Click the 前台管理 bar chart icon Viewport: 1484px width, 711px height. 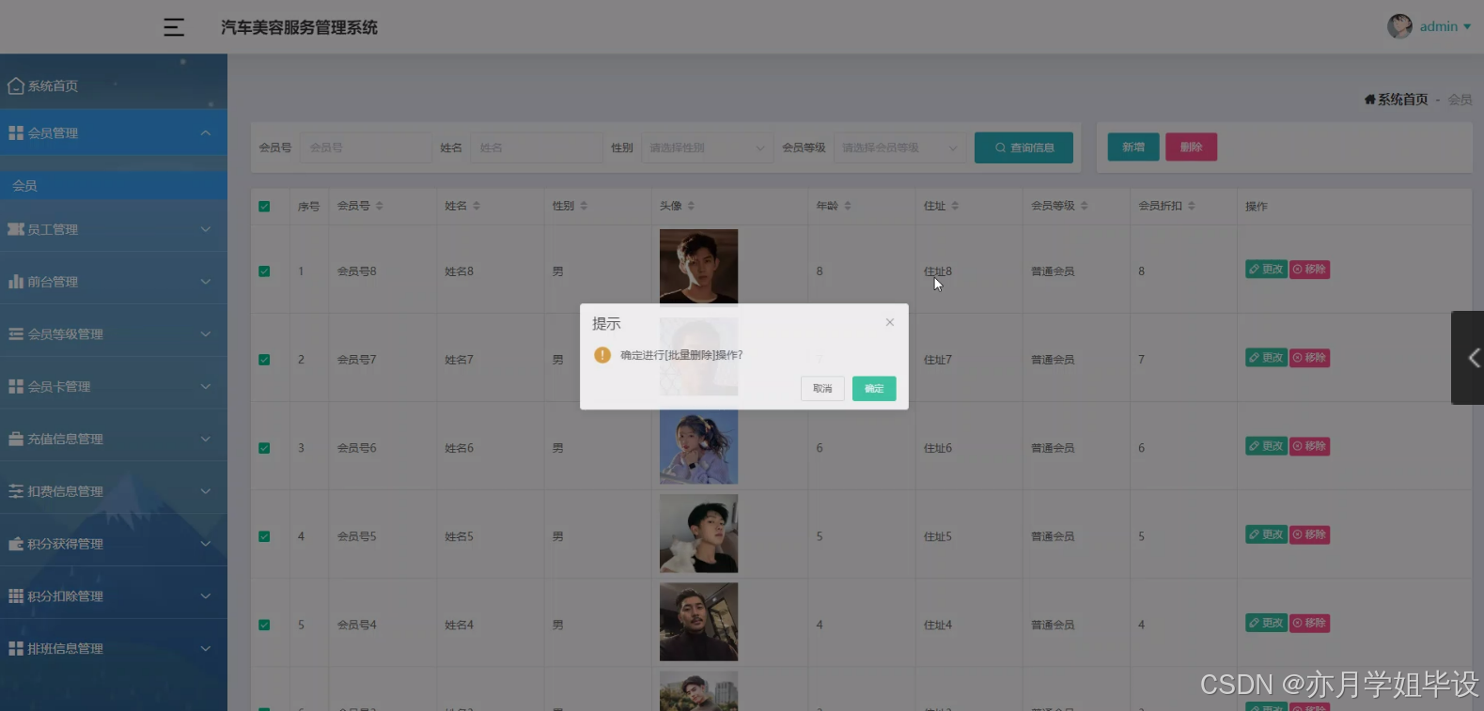click(x=16, y=281)
